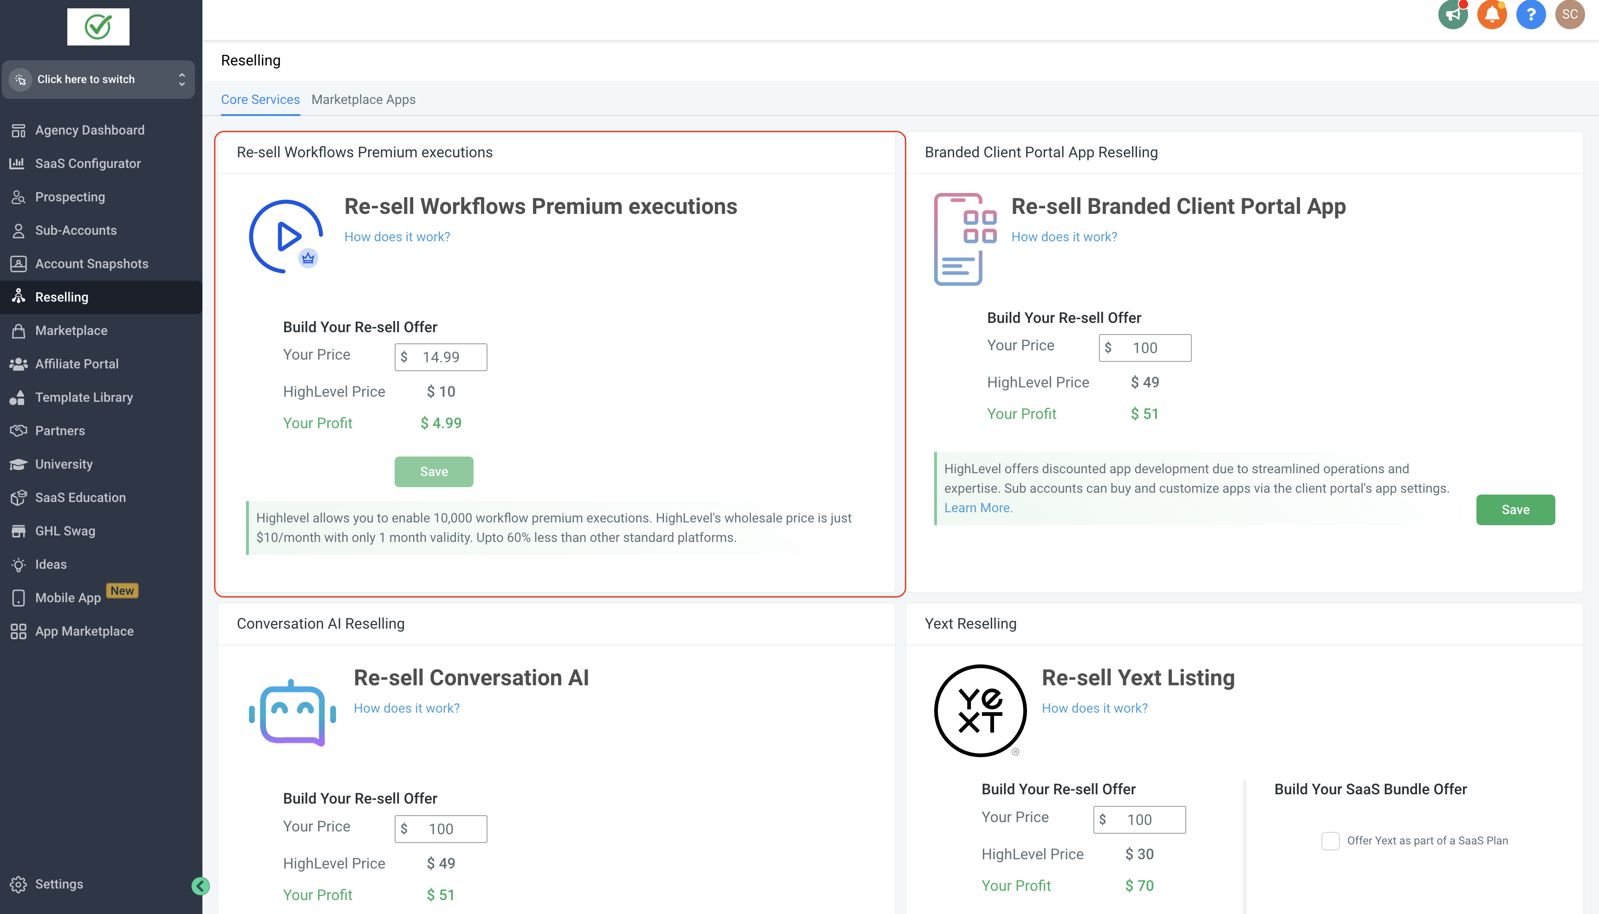Screen dimensions: 1599x914
Task: Switch to the Marketplace Apps tab
Action: click(363, 99)
